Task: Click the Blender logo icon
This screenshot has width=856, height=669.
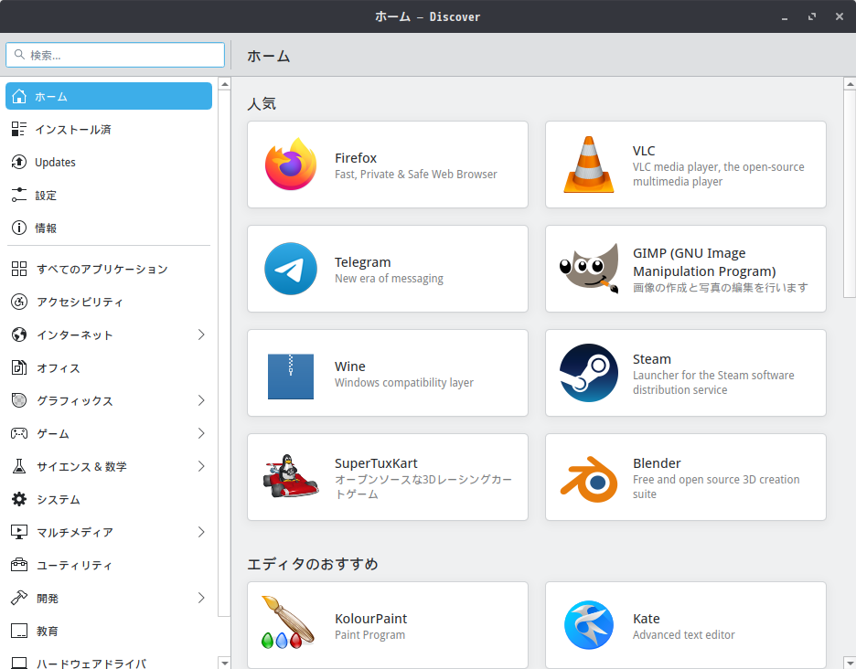Action: coord(589,479)
